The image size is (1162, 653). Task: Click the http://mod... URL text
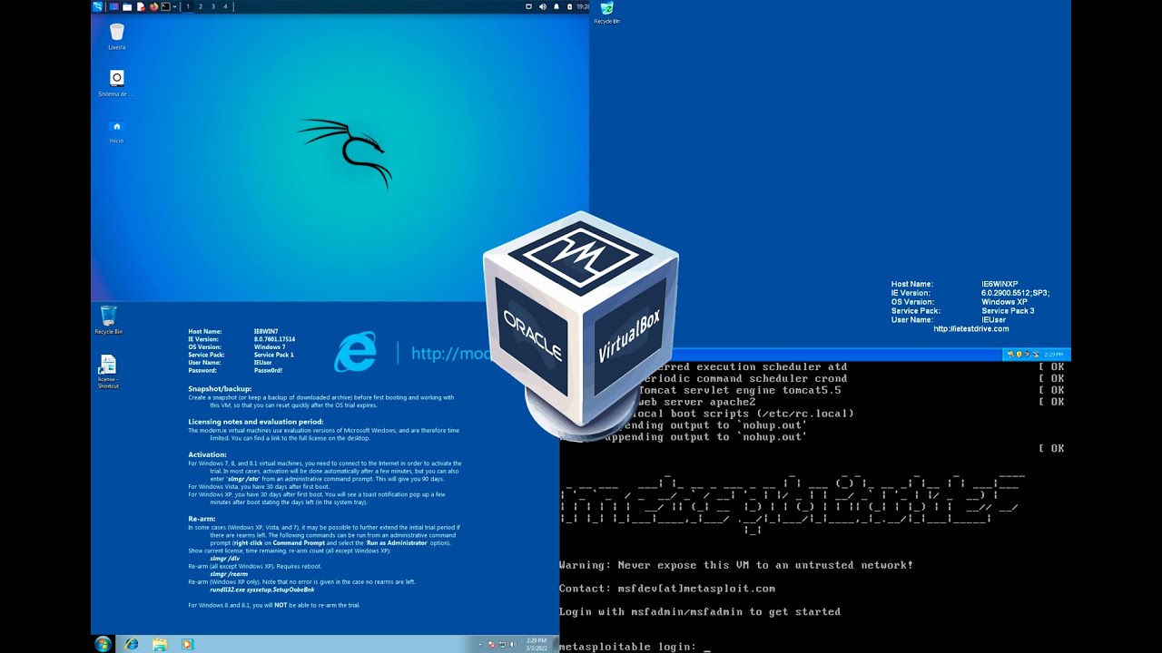pyautogui.click(x=450, y=354)
